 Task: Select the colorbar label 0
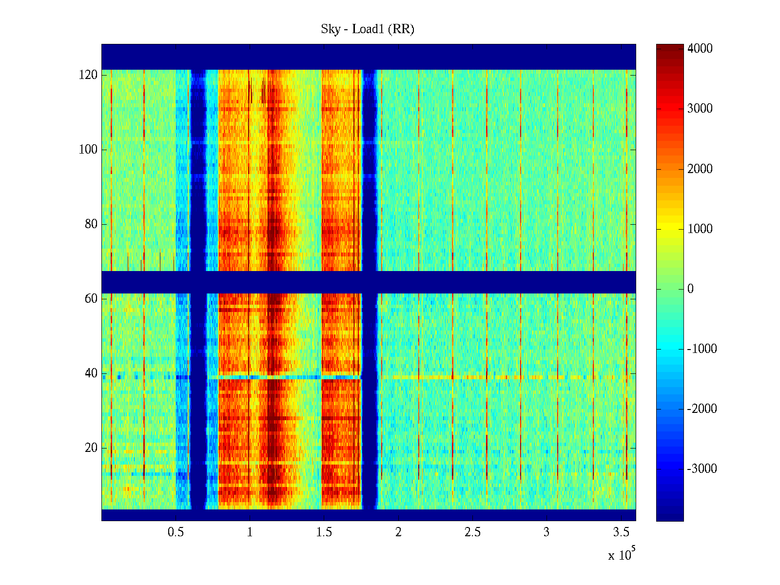pos(690,289)
